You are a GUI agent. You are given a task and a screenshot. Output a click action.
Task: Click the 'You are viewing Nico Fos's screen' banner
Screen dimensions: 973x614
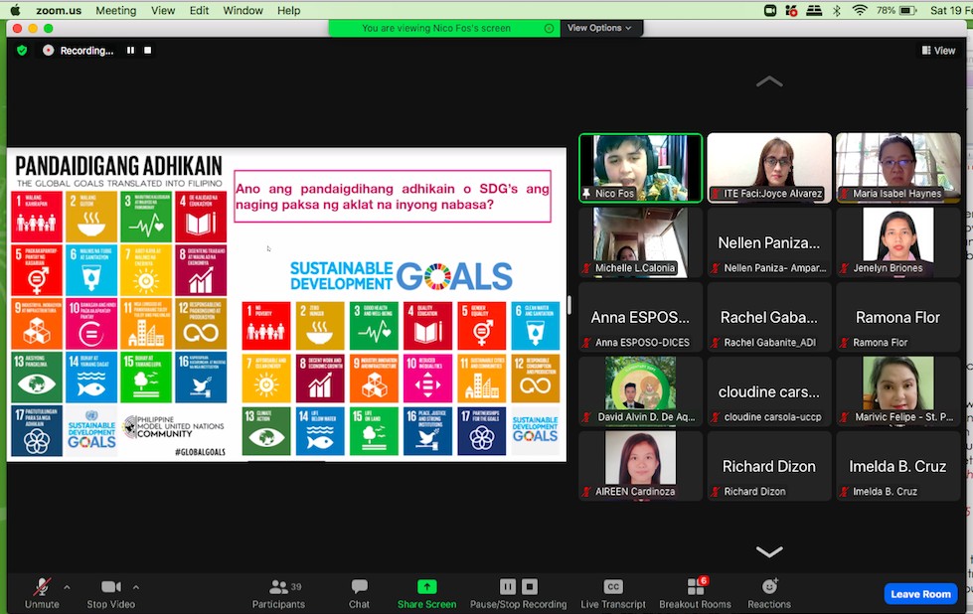[x=444, y=28]
